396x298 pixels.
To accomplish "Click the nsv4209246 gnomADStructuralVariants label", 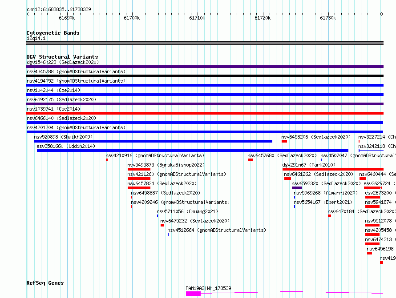I will (180, 202).
